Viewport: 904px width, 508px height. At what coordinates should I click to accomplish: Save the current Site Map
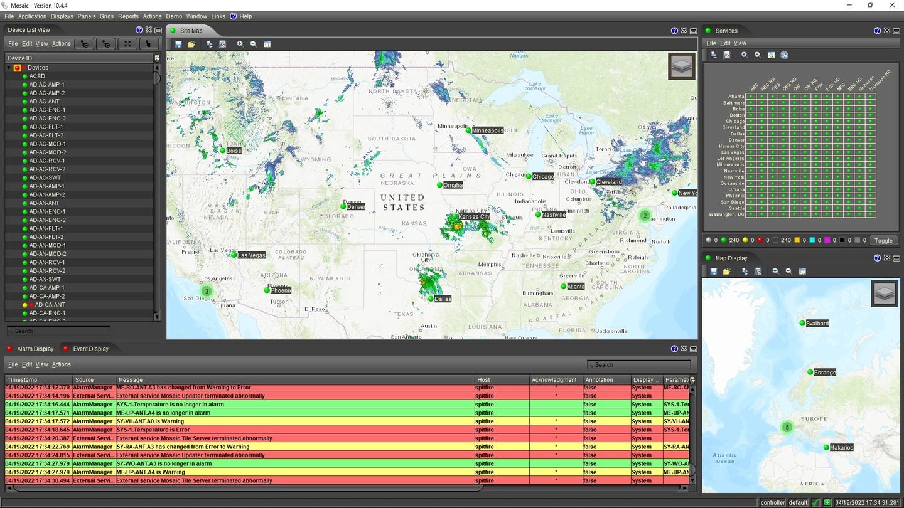coord(178,44)
